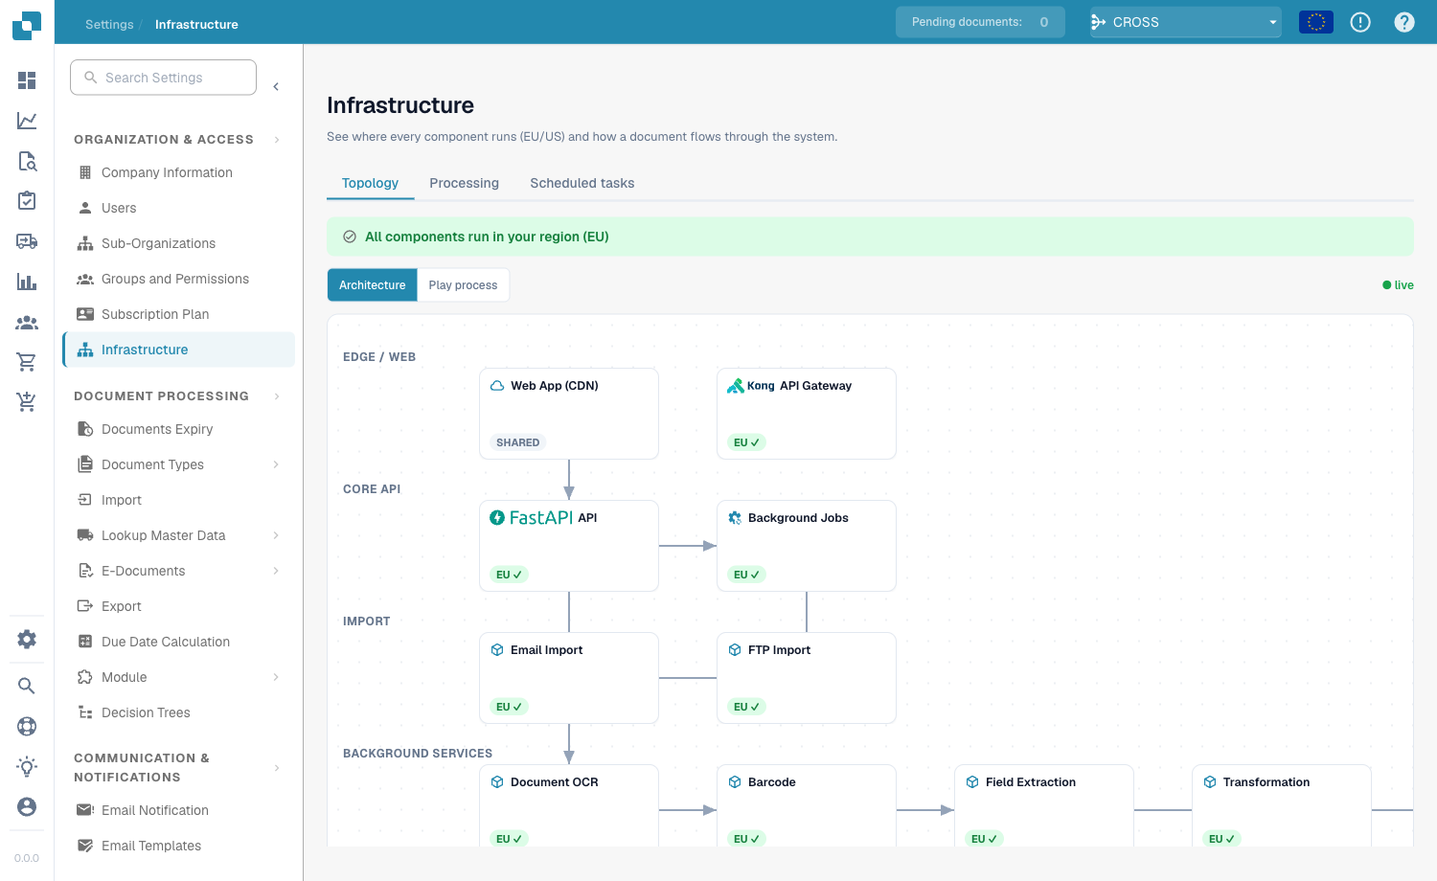Expand the Document Types submenu
The image size is (1437, 881).
pyautogui.click(x=276, y=464)
